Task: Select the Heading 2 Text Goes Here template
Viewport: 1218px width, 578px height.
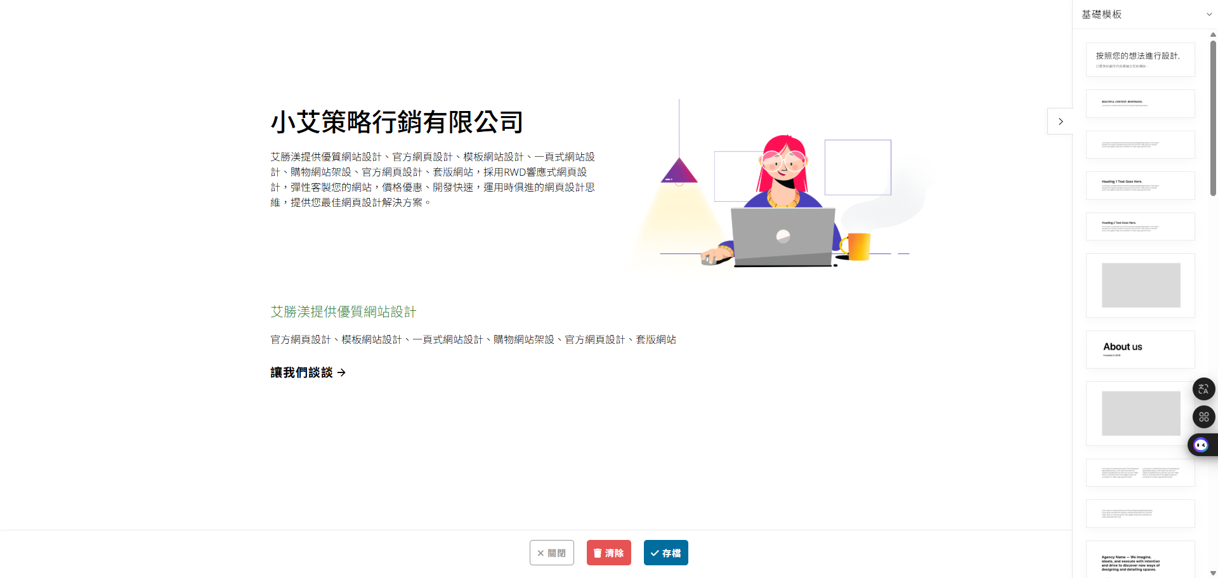Action: [1140, 227]
